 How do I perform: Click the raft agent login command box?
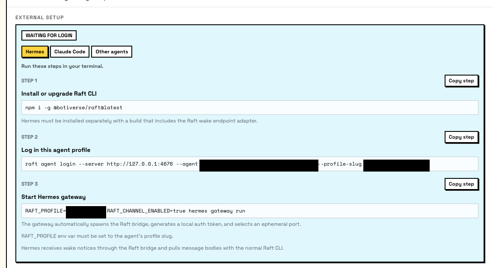click(249, 164)
